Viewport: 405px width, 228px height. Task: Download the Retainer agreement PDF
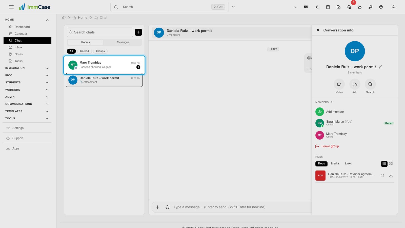(391, 176)
